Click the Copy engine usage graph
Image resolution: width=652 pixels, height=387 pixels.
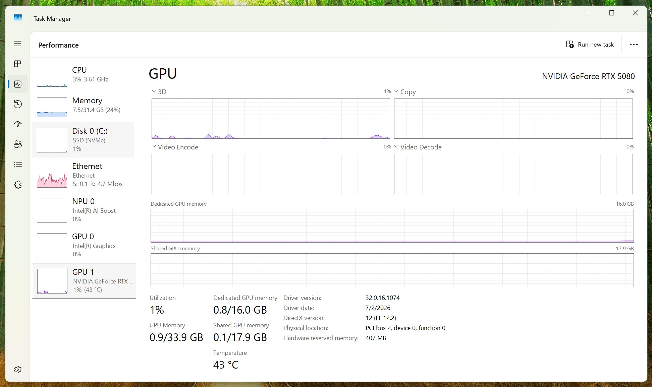coord(513,119)
